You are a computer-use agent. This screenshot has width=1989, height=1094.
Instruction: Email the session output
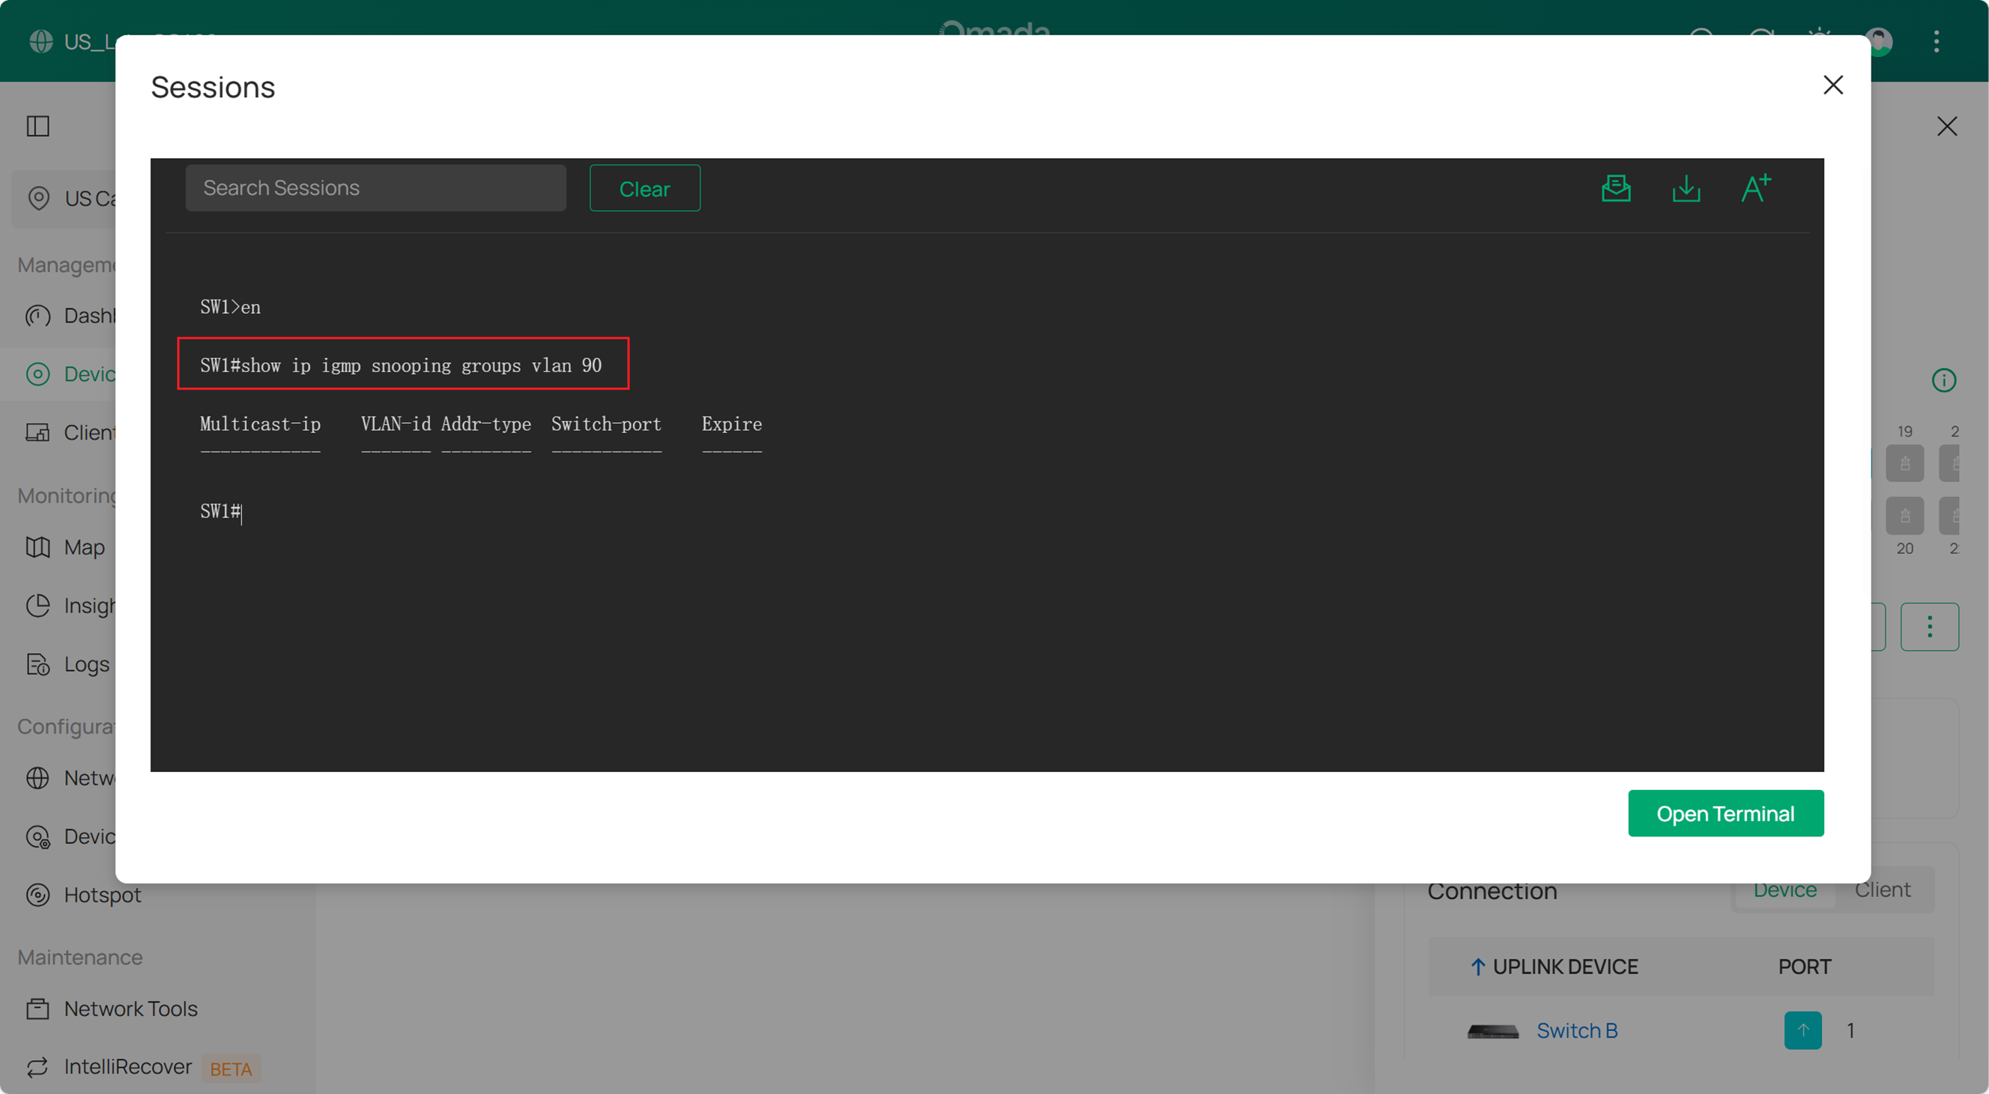[1617, 187]
